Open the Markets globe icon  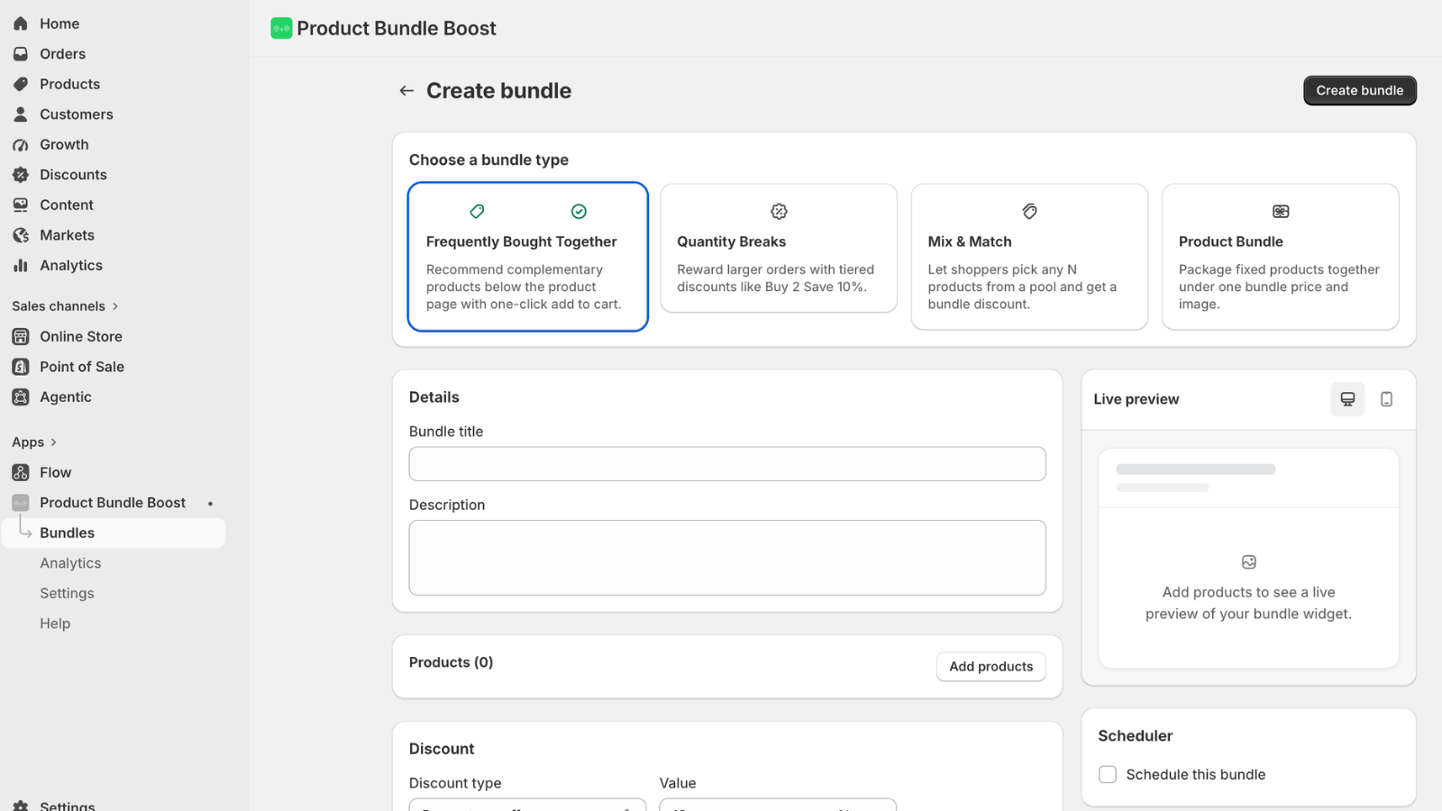(21, 235)
